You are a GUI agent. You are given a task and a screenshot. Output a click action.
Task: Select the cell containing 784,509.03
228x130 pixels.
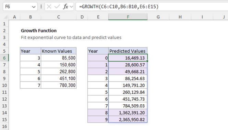click(x=128, y=106)
